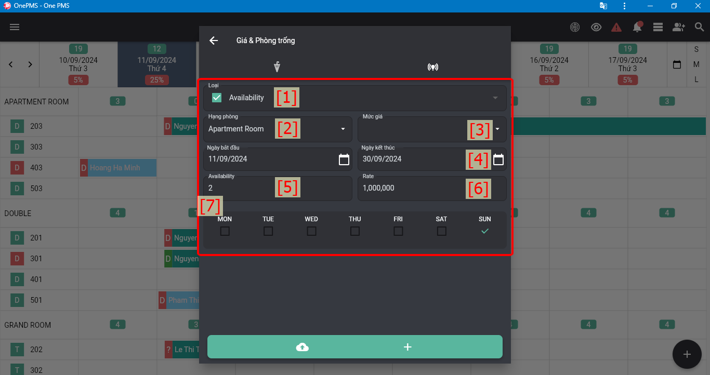Viewport: 710px width, 375px height.
Task: Tick the WED checkbox
Action: (x=311, y=231)
